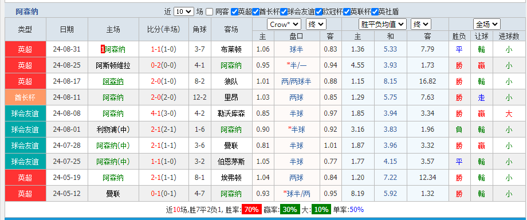Open the 终 dropdown beside Crow*

pos(316,24)
